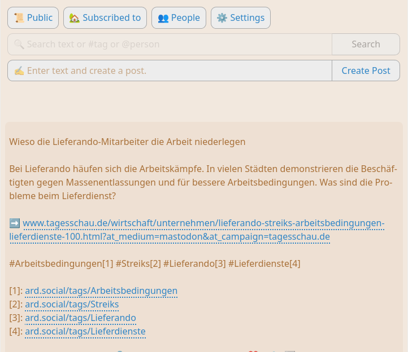The width and height of the screenshot is (408, 352).
Task: Click the right arrow emoji before the tagesschau link
Action: 15,223
